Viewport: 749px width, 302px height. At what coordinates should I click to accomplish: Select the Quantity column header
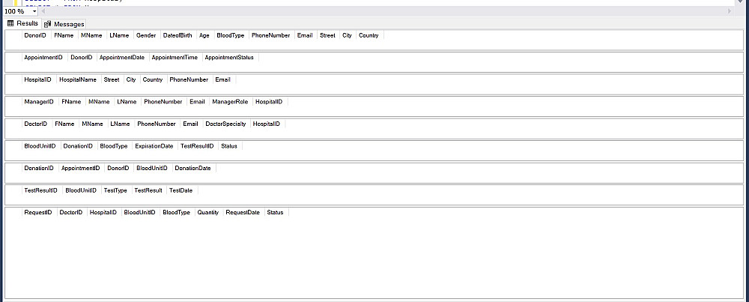(207, 212)
